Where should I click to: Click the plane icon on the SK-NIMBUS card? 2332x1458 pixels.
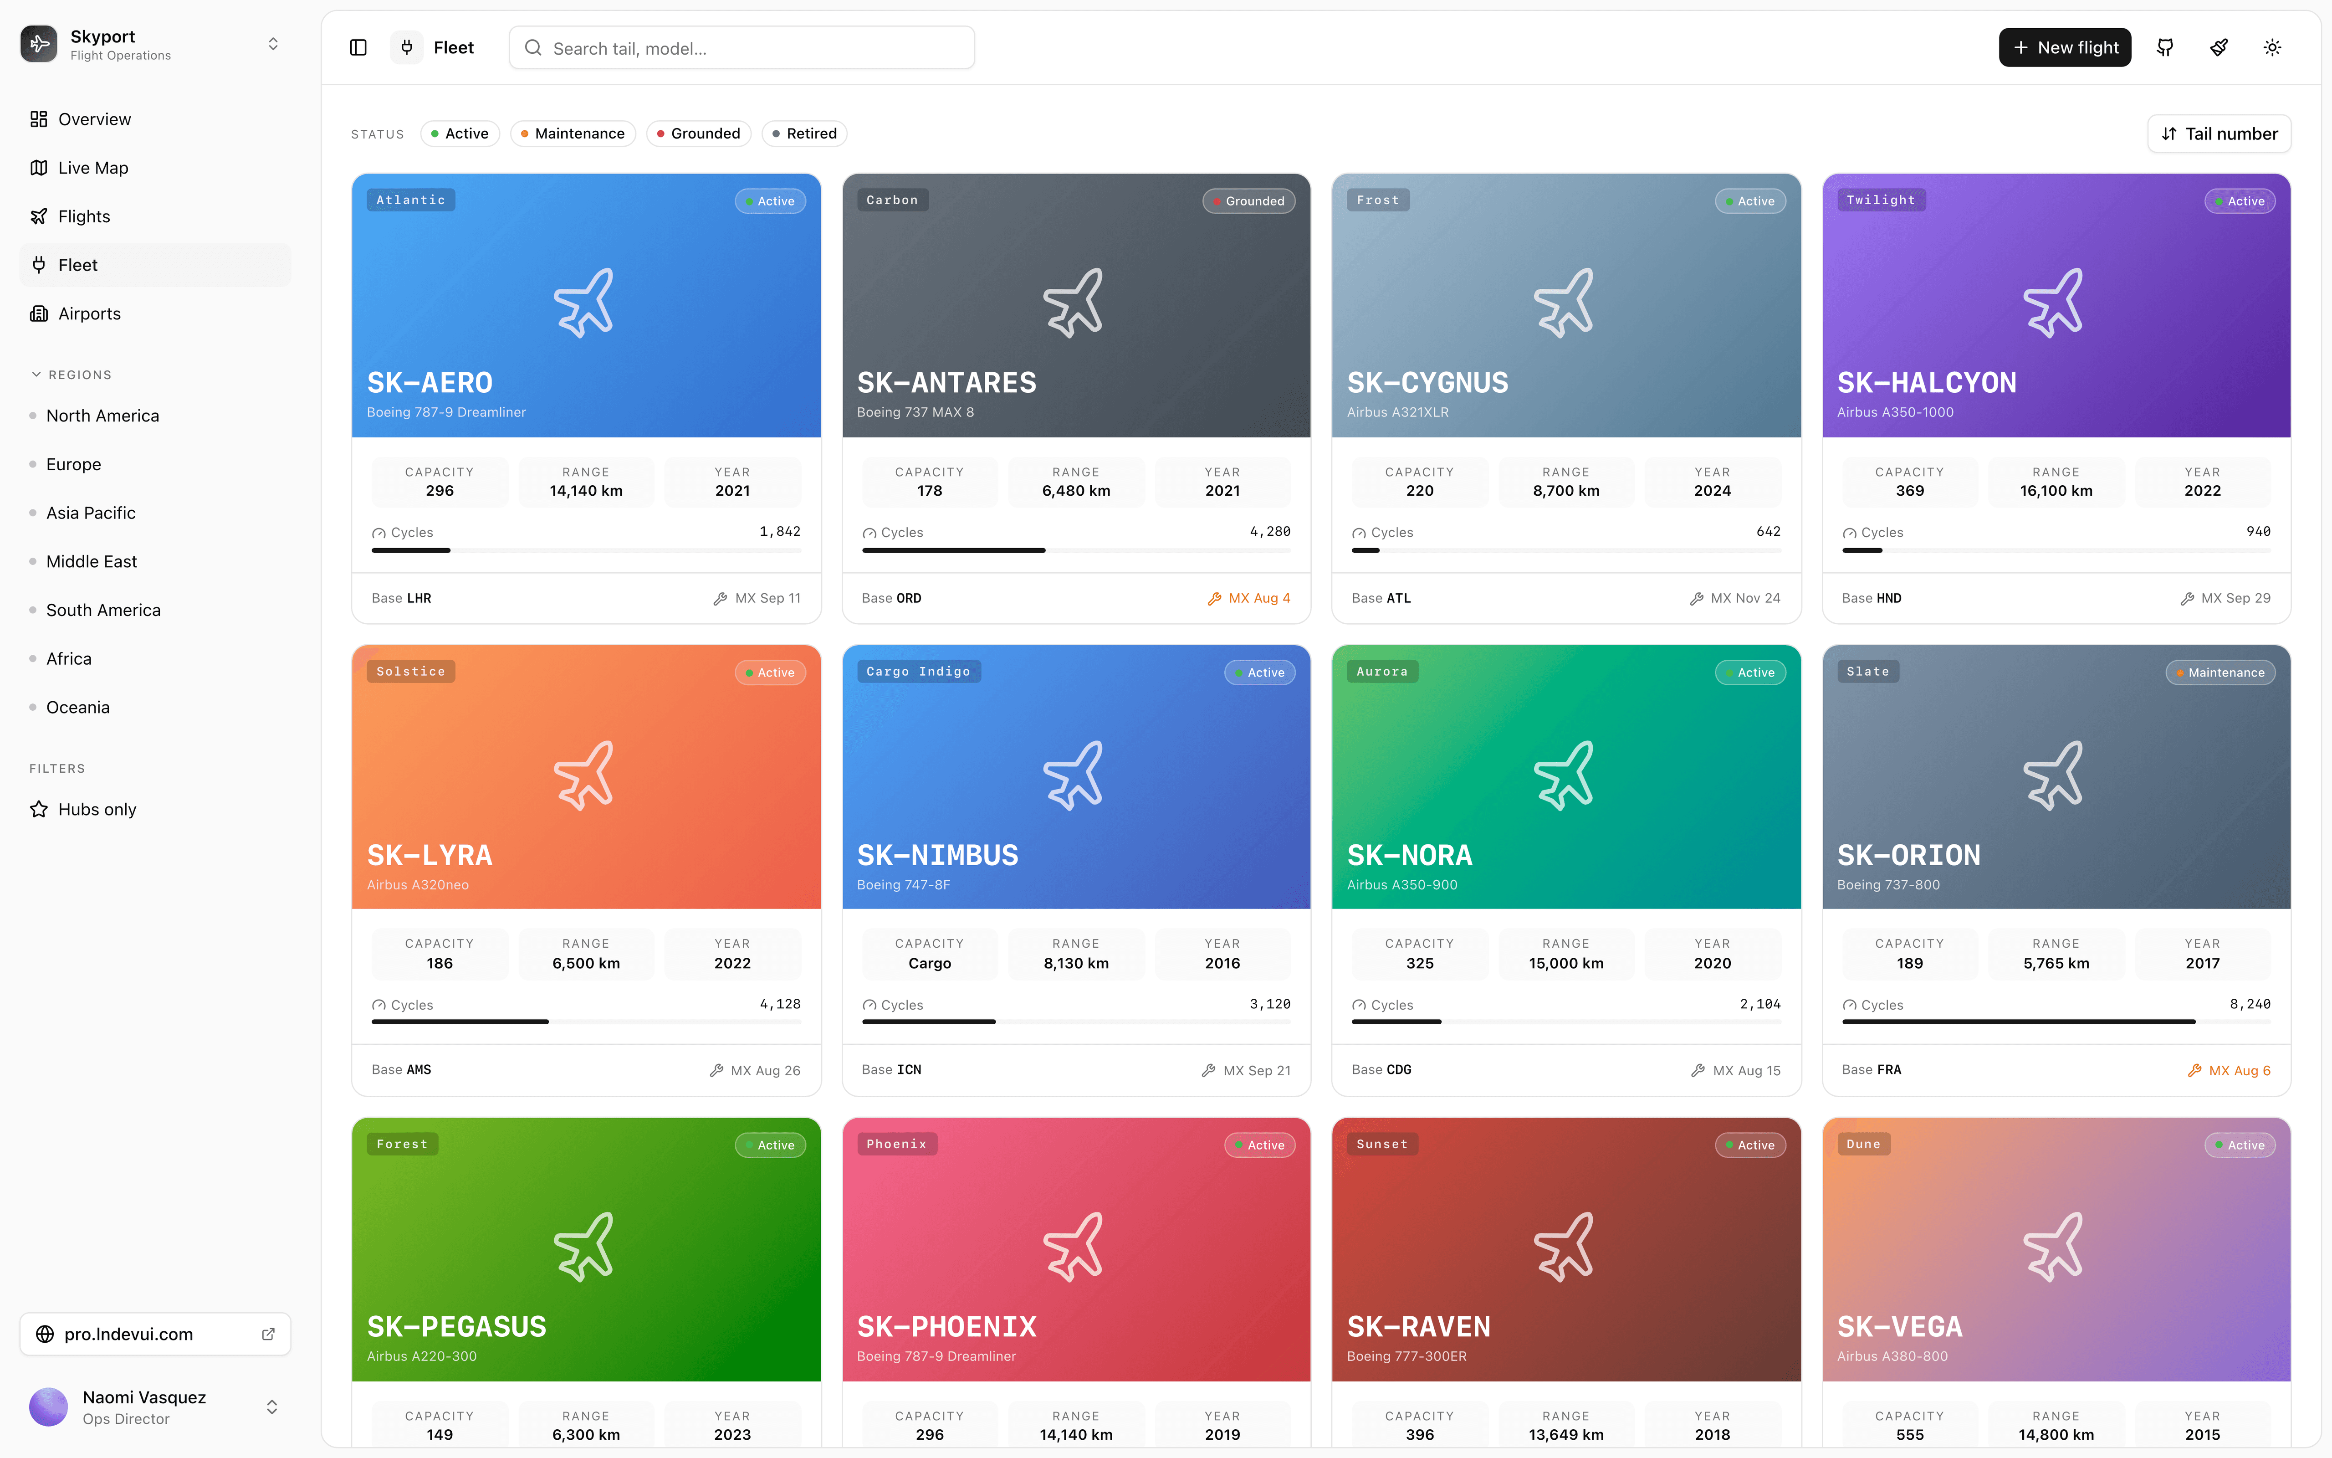pyautogui.click(x=1074, y=775)
